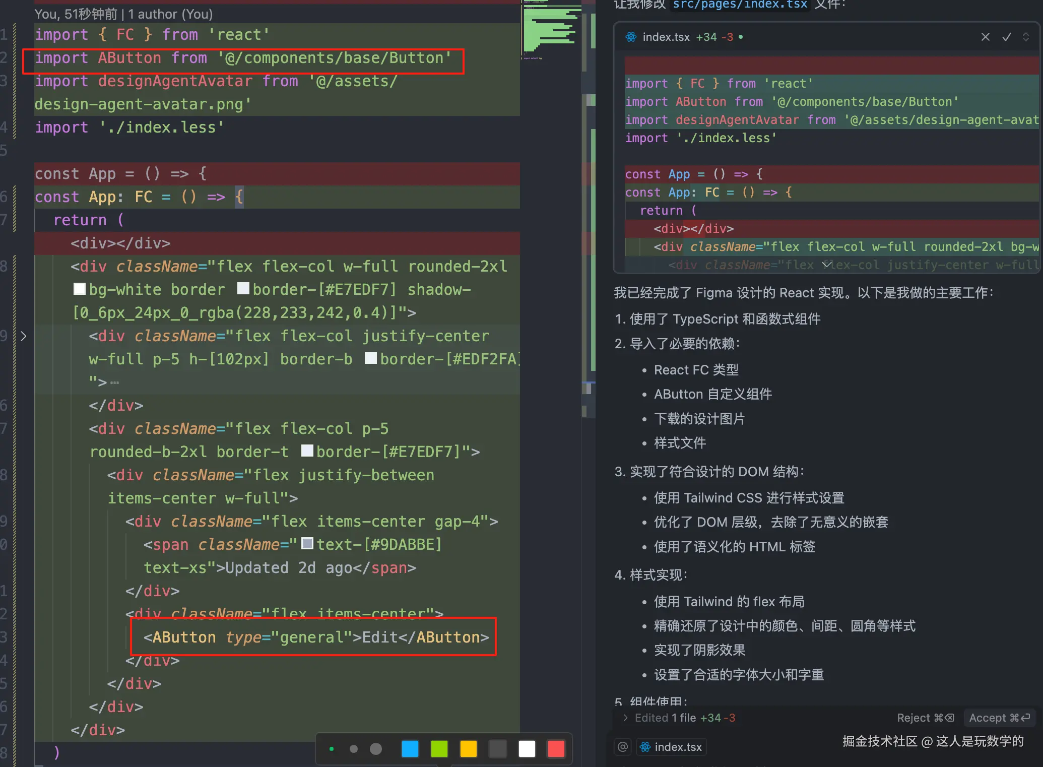Select the large gray dot stroke size
The width and height of the screenshot is (1043, 767).
376,749
